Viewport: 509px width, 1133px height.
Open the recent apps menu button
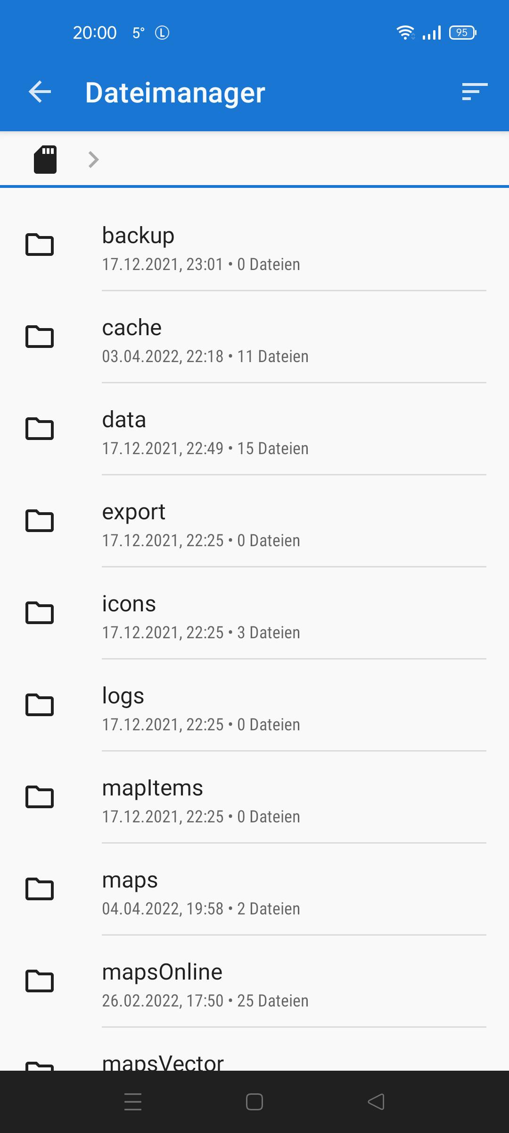point(133,1102)
